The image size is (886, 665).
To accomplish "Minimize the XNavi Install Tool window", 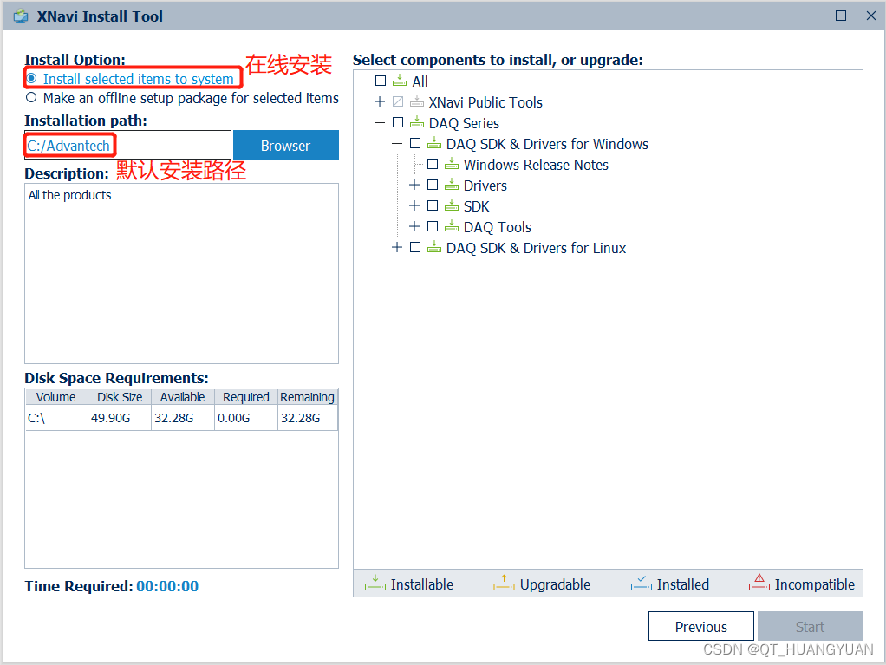I will point(811,16).
